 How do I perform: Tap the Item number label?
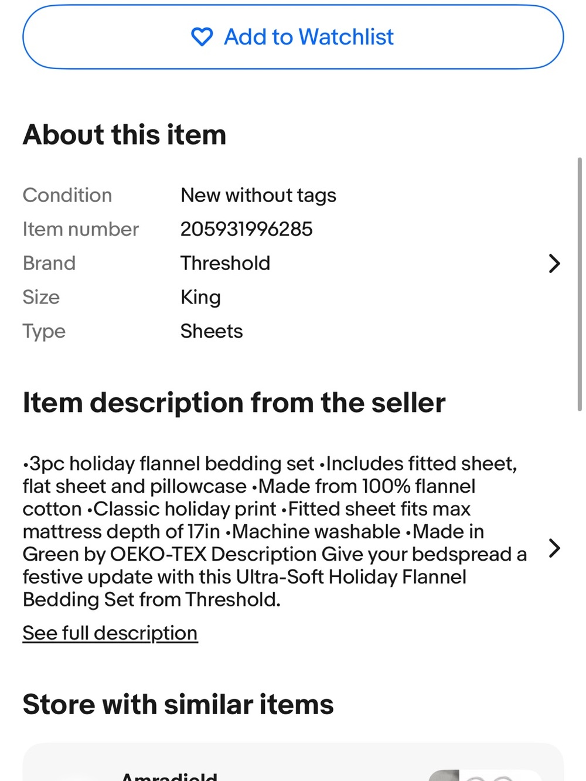pyautogui.click(x=81, y=229)
